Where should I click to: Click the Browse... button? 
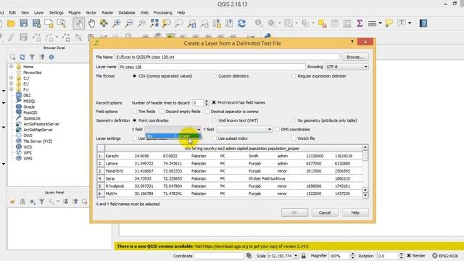[x=355, y=57]
